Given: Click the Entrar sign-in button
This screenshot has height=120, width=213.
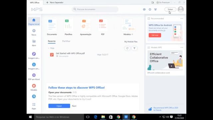Looking at the screenshot, I should [x=170, y=9].
